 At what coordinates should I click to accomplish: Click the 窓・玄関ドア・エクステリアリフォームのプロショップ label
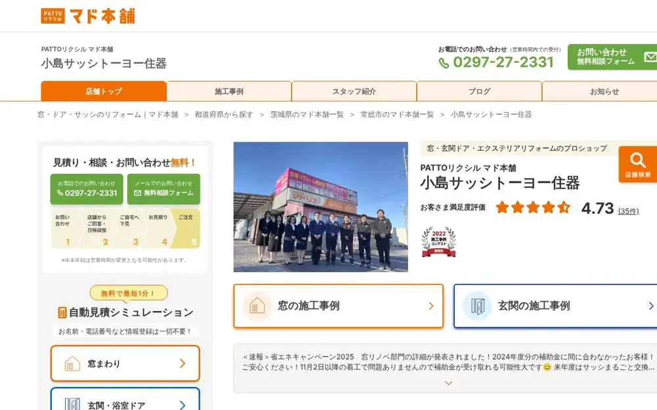517,148
